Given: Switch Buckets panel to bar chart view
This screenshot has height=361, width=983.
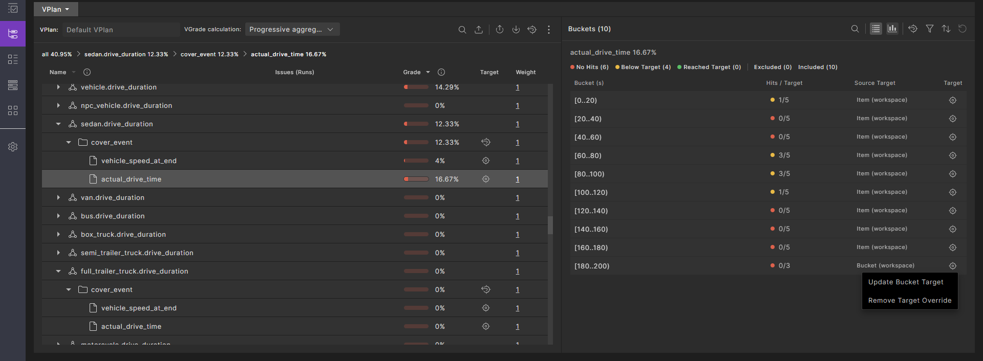Looking at the screenshot, I should click(892, 29).
